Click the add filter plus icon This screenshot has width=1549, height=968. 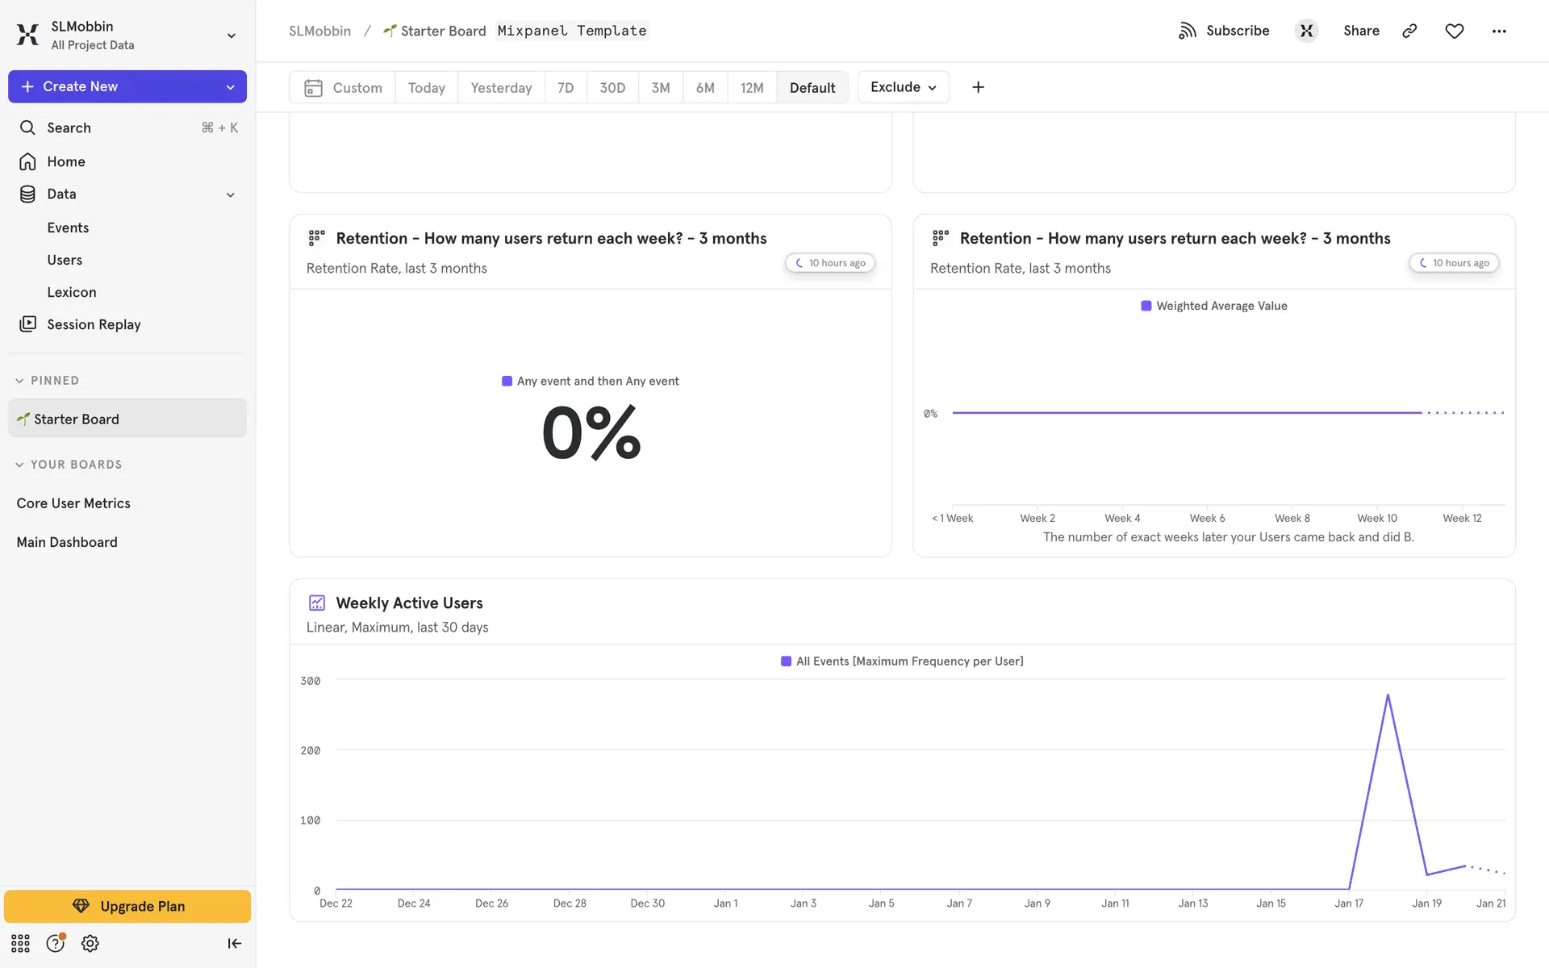(978, 87)
